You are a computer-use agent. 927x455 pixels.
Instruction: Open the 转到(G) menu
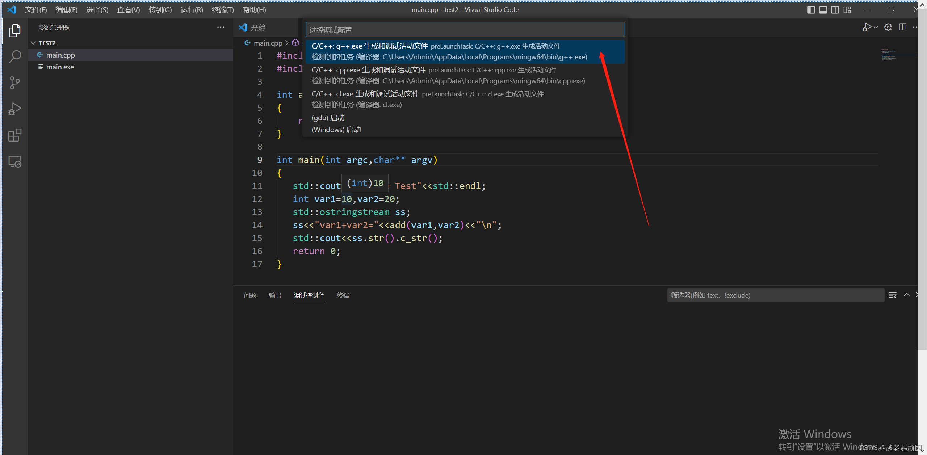click(x=160, y=10)
